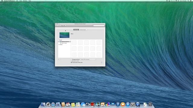Open Calendar icon in the Dock
Viewport: 193px width, 108px height.
pos(68,104)
